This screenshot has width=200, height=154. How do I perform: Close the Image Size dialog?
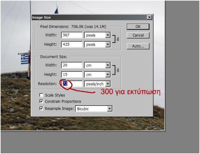tap(149, 17)
